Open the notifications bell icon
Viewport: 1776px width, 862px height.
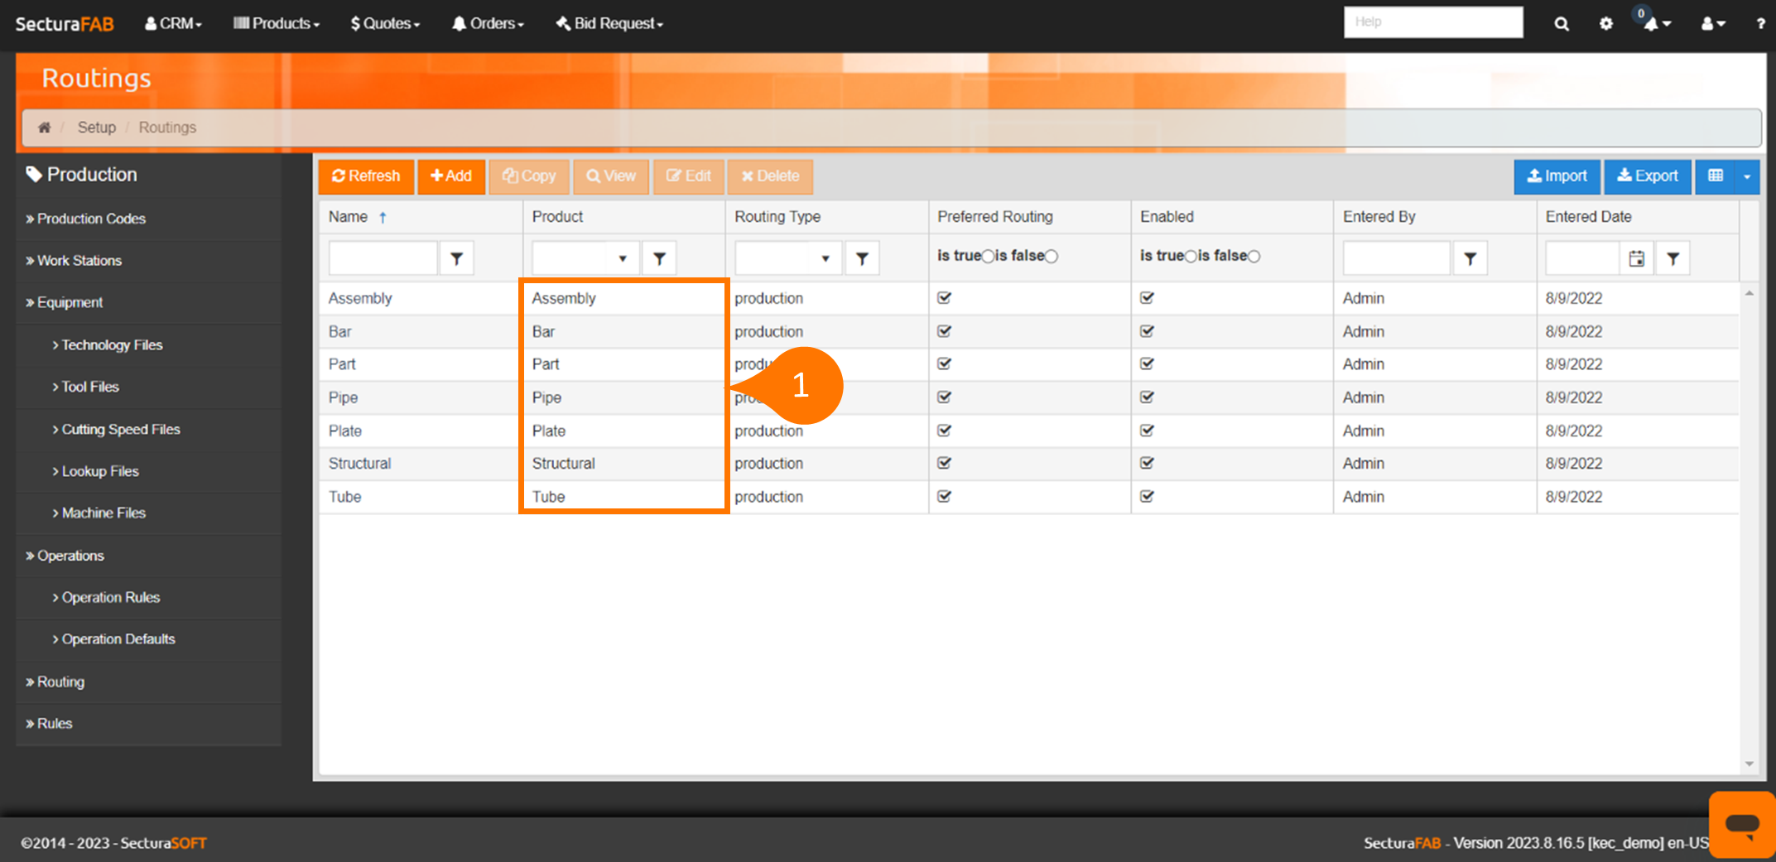click(x=1652, y=24)
